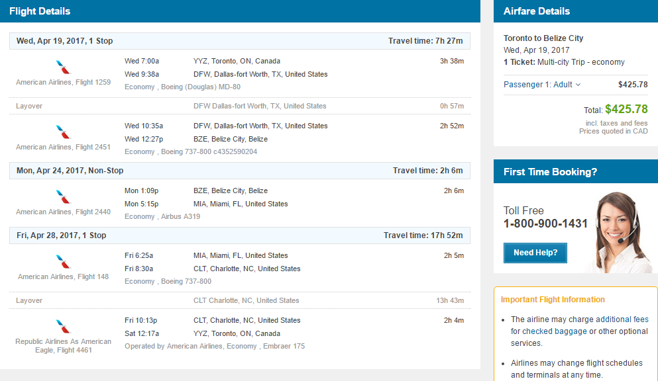Open the checked baggage link

pyautogui.click(x=555, y=331)
